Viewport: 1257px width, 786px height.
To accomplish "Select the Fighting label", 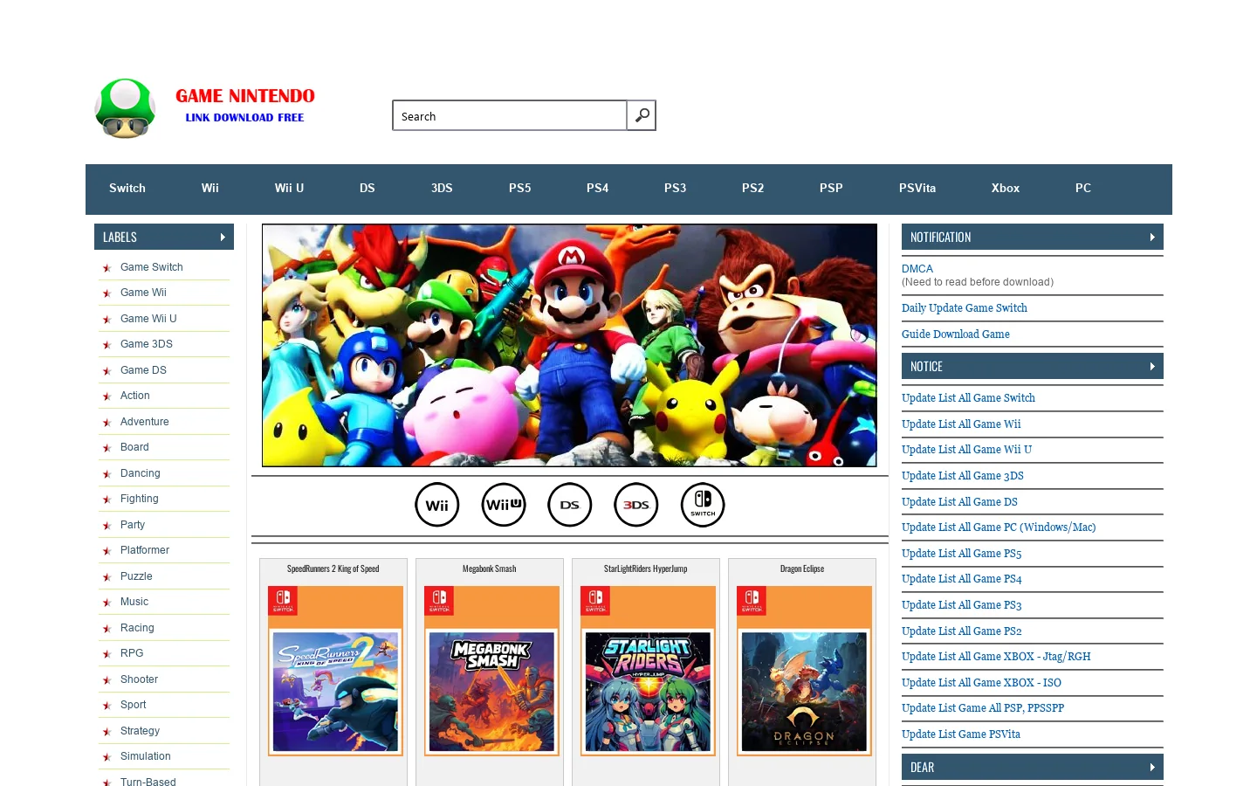I will (140, 499).
